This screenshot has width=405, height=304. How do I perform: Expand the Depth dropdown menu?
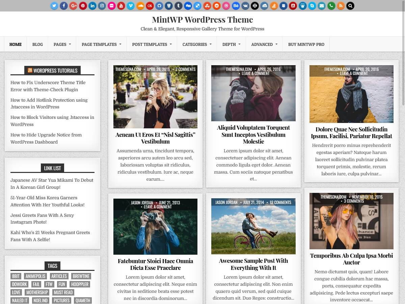tap(232, 44)
